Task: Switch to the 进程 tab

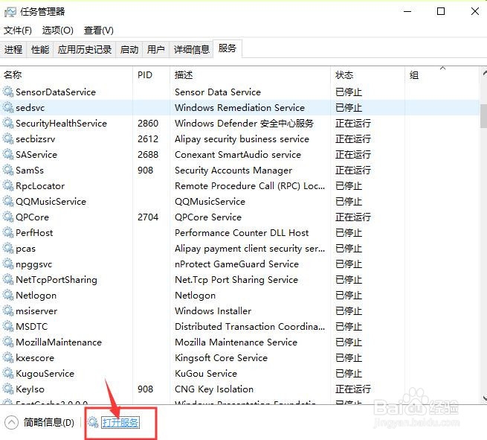Action: pyautogui.click(x=13, y=49)
